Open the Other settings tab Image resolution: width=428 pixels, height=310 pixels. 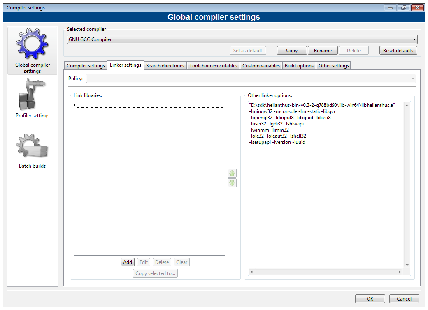click(334, 66)
